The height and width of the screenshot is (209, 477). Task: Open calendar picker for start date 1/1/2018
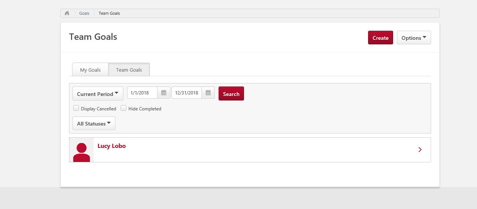[164, 93]
